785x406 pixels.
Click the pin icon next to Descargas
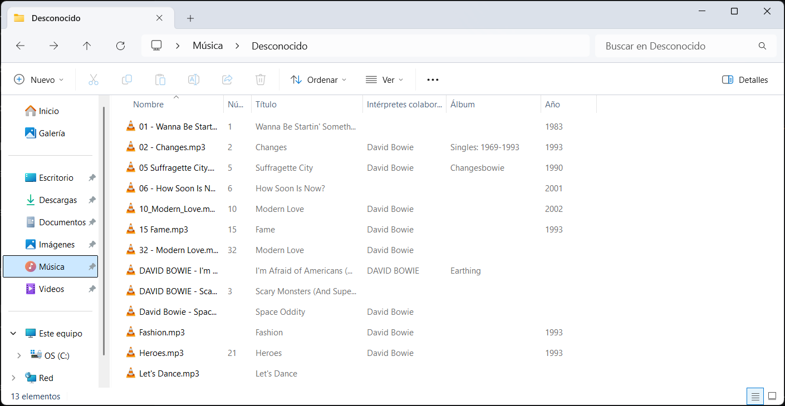[x=92, y=200]
